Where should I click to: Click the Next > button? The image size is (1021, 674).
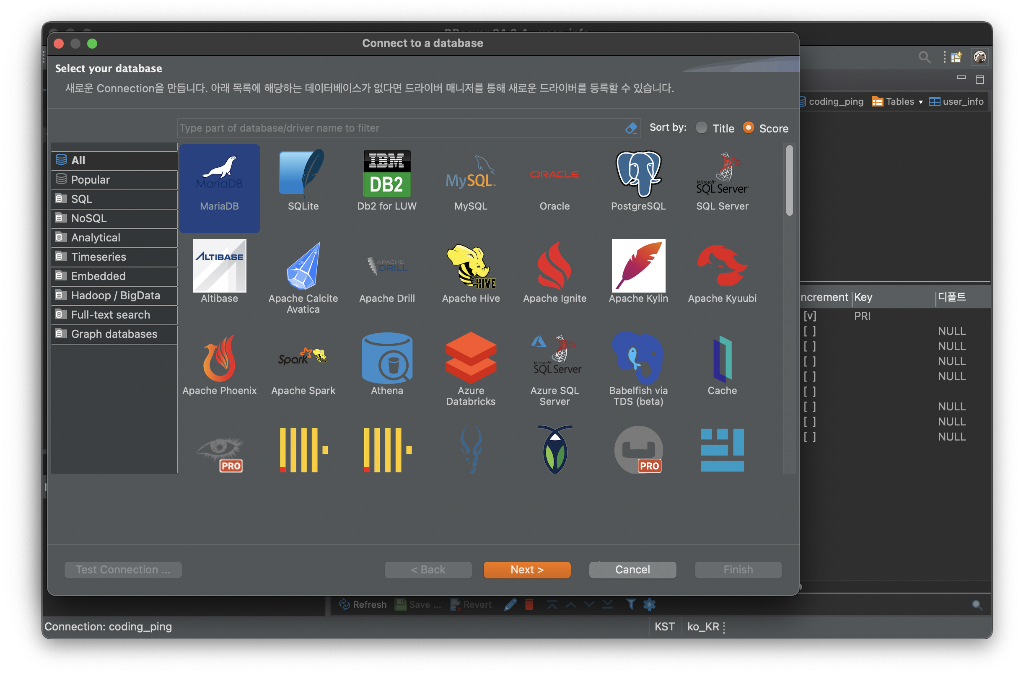pyautogui.click(x=527, y=570)
